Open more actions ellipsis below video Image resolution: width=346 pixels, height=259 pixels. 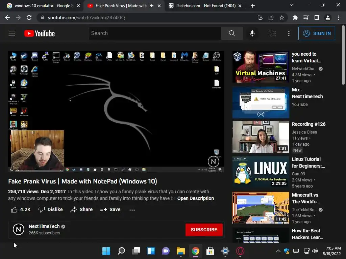(132, 210)
